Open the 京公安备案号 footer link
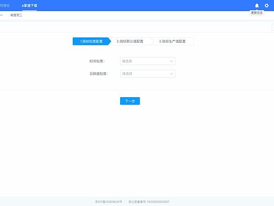The width and height of the screenshot is (274, 206). point(149,202)
